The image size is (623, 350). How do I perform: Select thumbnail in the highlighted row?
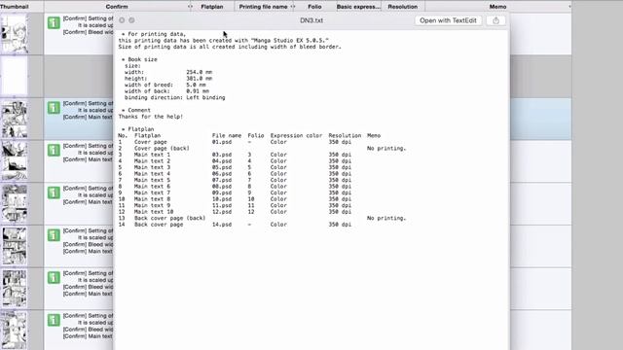pos(15,119)
